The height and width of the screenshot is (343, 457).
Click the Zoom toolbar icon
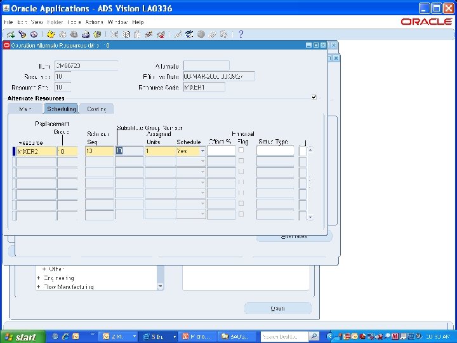(189, 35)
